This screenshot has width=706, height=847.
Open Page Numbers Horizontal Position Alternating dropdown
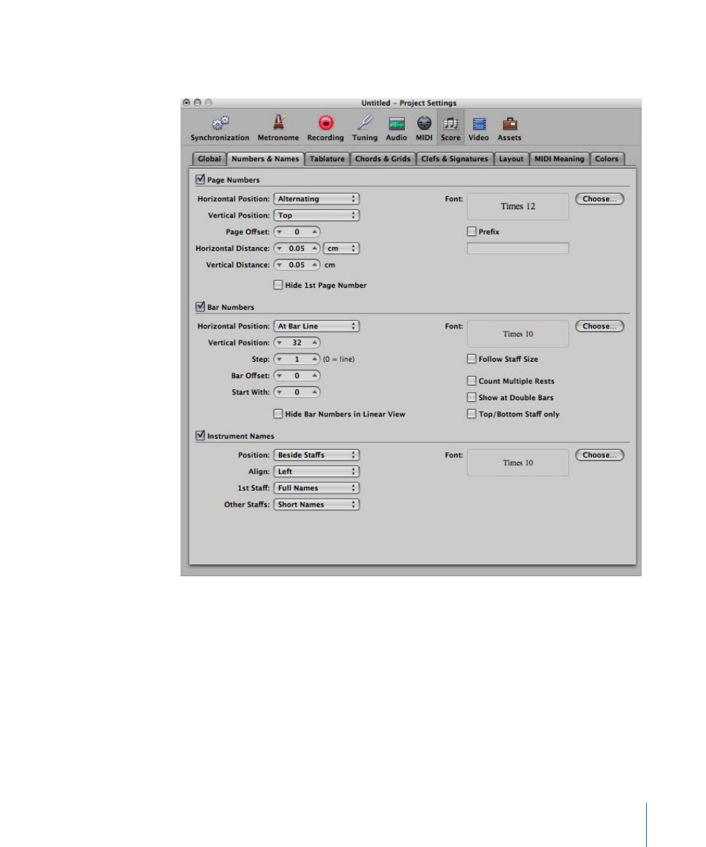pos(316,199)
